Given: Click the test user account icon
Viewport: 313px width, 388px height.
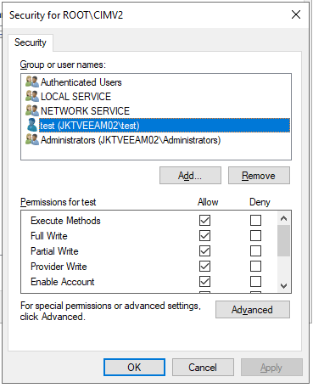Looking at the screenshot, I should (x=32, y=125).
